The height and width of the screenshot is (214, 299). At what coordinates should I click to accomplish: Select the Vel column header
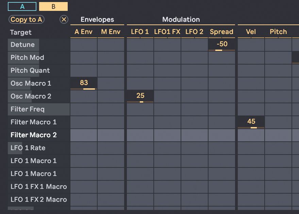click(251, 32)
